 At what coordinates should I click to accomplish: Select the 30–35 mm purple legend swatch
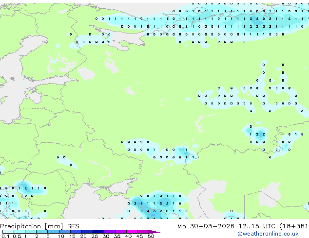[x=109, y=232]
